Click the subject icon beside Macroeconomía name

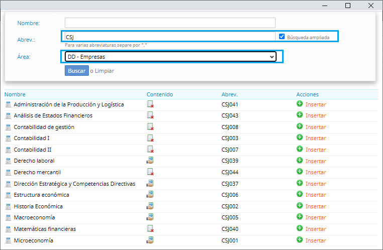pyautogui.click(x=8, y=217)
